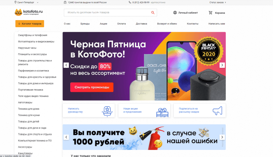The image size is (273, 157).
Task: Click the chair 'Написать руководству' icon
Action: 107,112
